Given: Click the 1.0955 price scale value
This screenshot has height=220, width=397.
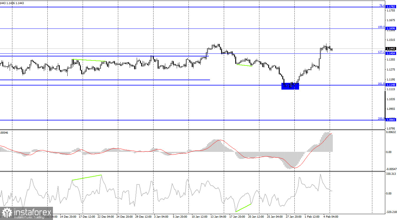Looking at the screenshot, I should tap(391, 109).
